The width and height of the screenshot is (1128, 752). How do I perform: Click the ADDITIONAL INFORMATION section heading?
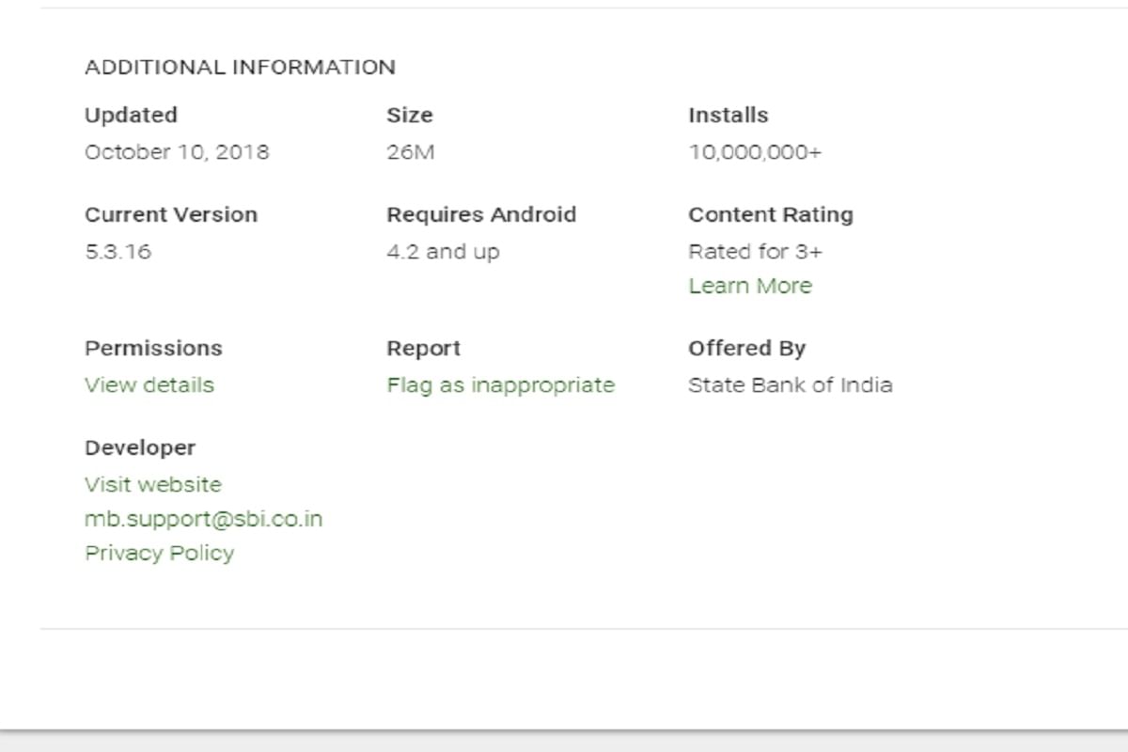pyautogui.click(x=240, y=67)
